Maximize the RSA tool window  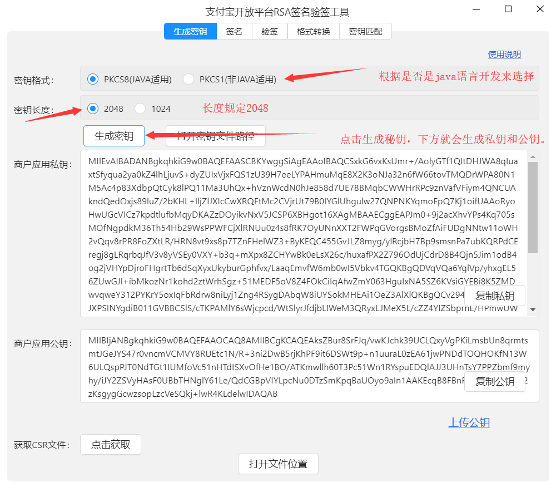tap(508, 9)
